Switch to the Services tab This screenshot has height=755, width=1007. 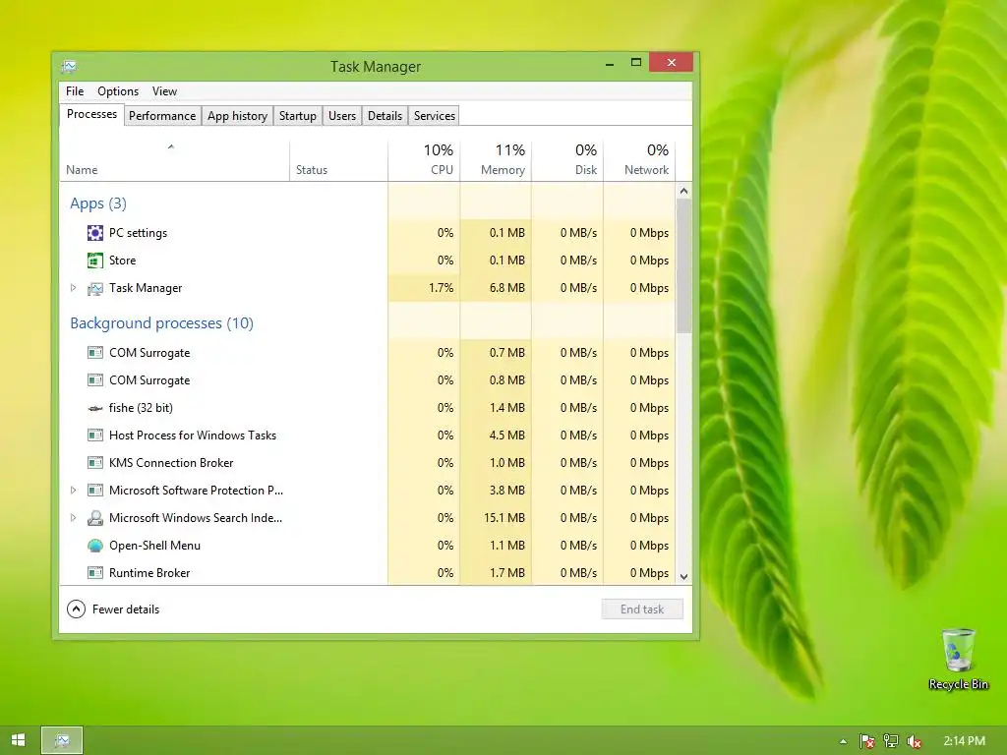(434, 116)
